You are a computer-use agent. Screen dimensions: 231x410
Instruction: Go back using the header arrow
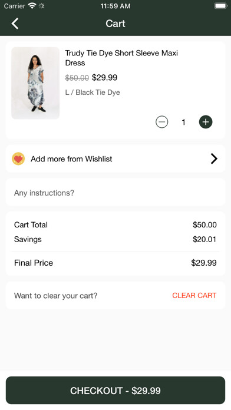pos(15,24)
